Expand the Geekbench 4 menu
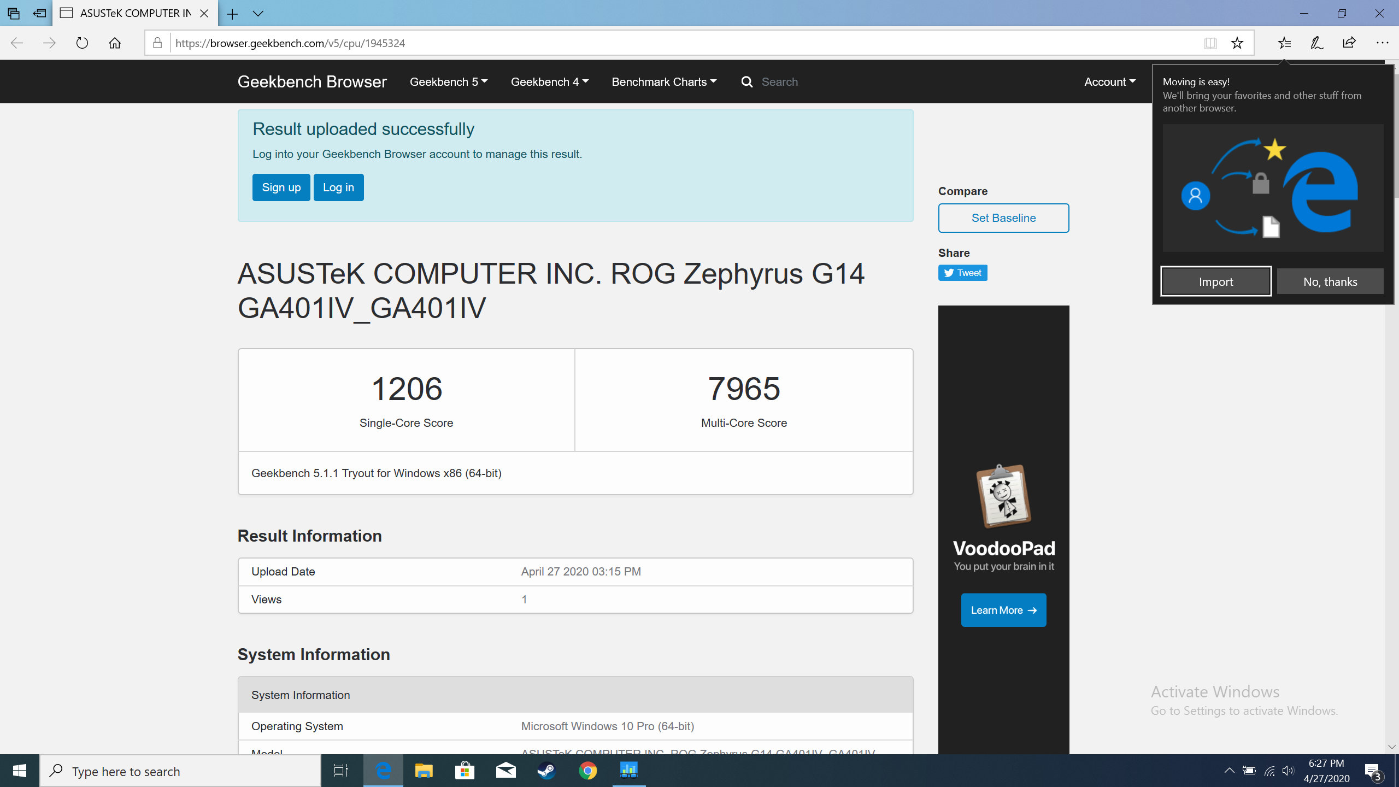1399x787 pixels. 549,82
